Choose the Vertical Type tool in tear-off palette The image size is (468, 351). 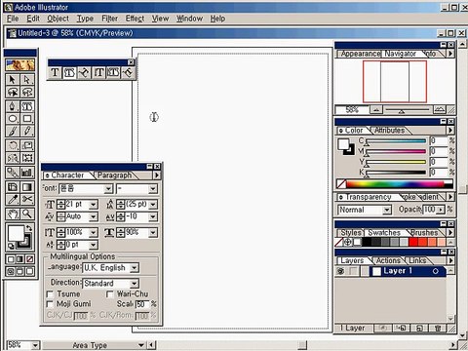tap(98, 72)
